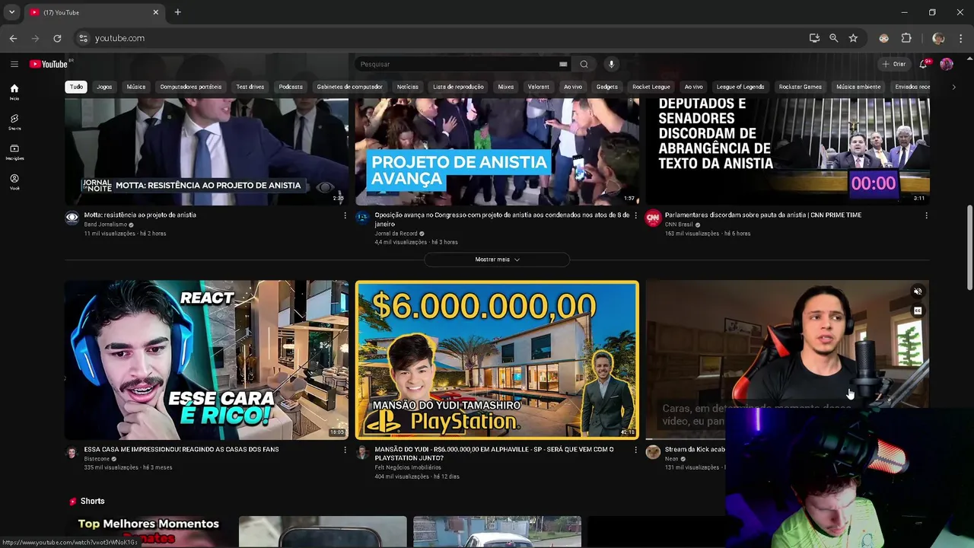The height and width of the screenshot is (548, 974).
Task: Open Bistecone channel link
Action: pos(97,459)
